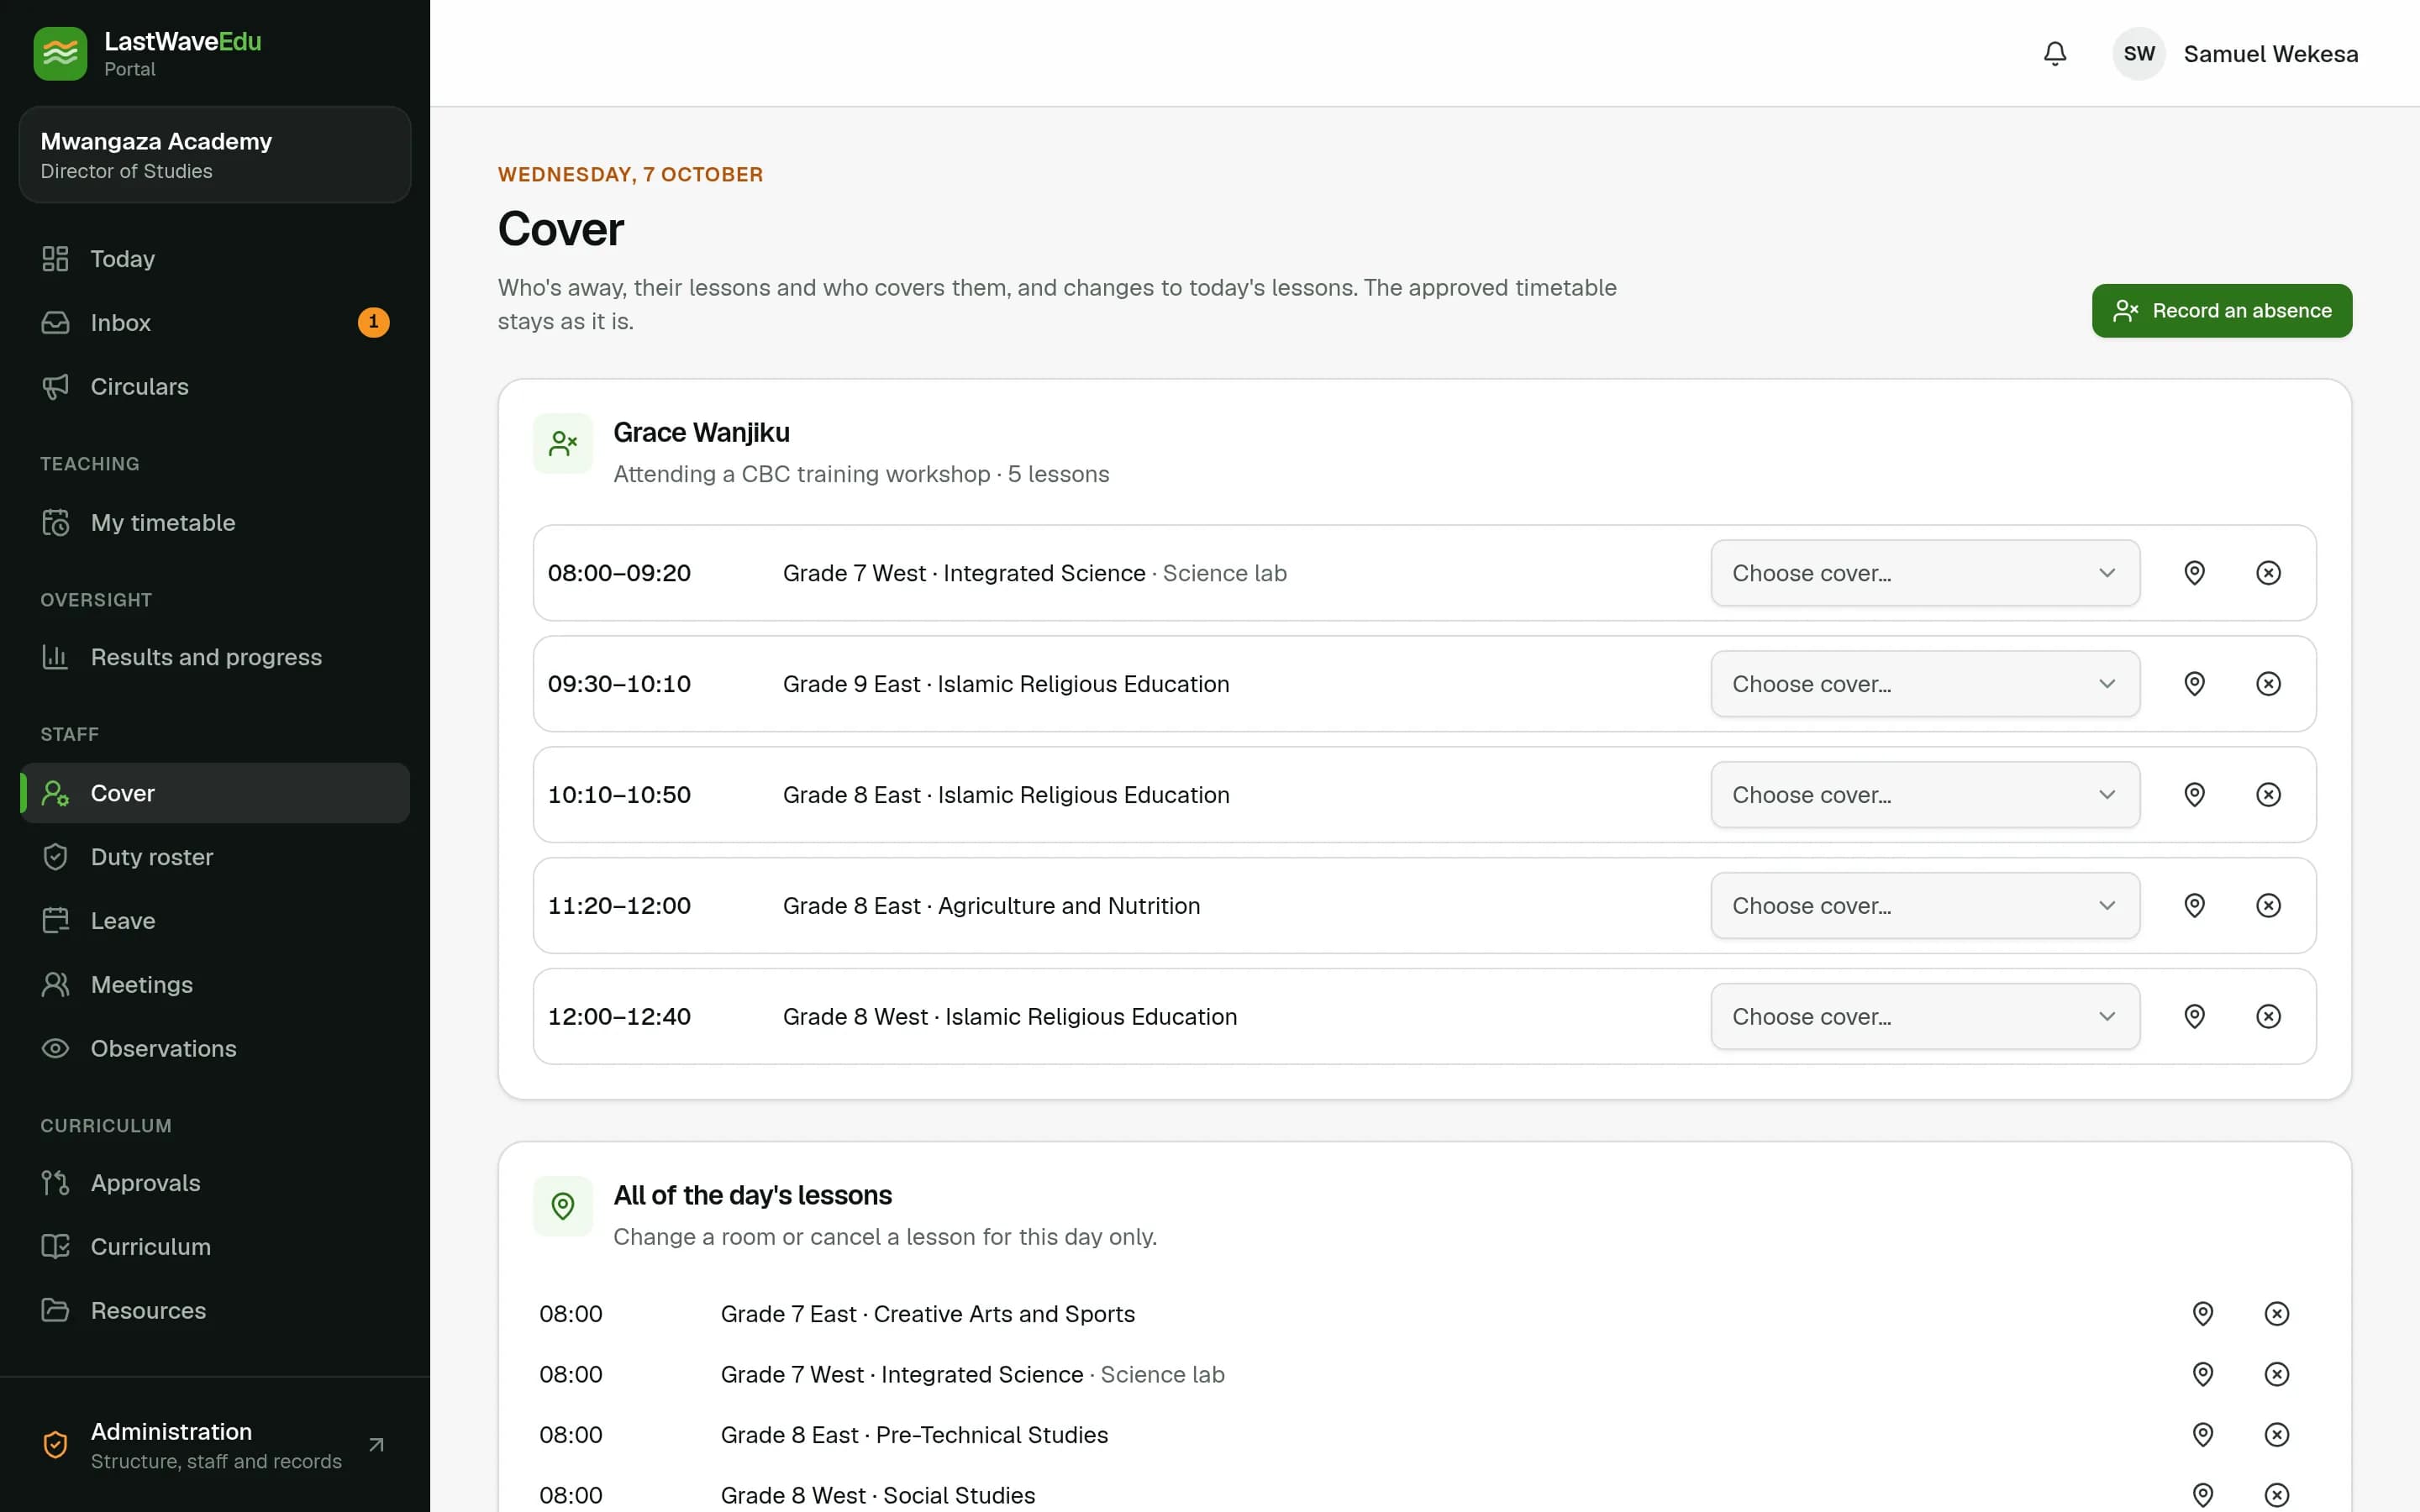The width and height of the screenshot is (2420, 1512).
Task: Change room for Pre-Technical Studies lesson
Action: click(x=2202, y=1435)
